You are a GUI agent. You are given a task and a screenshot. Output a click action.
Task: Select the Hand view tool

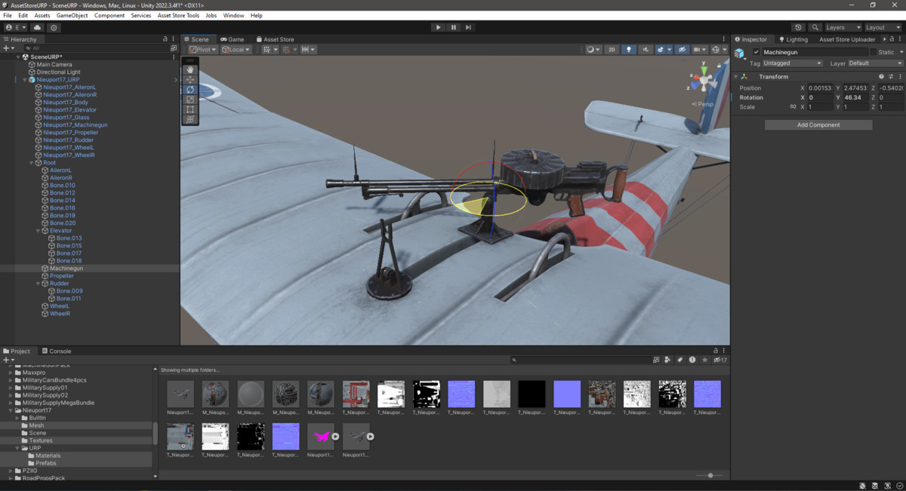tap(190, 70)
